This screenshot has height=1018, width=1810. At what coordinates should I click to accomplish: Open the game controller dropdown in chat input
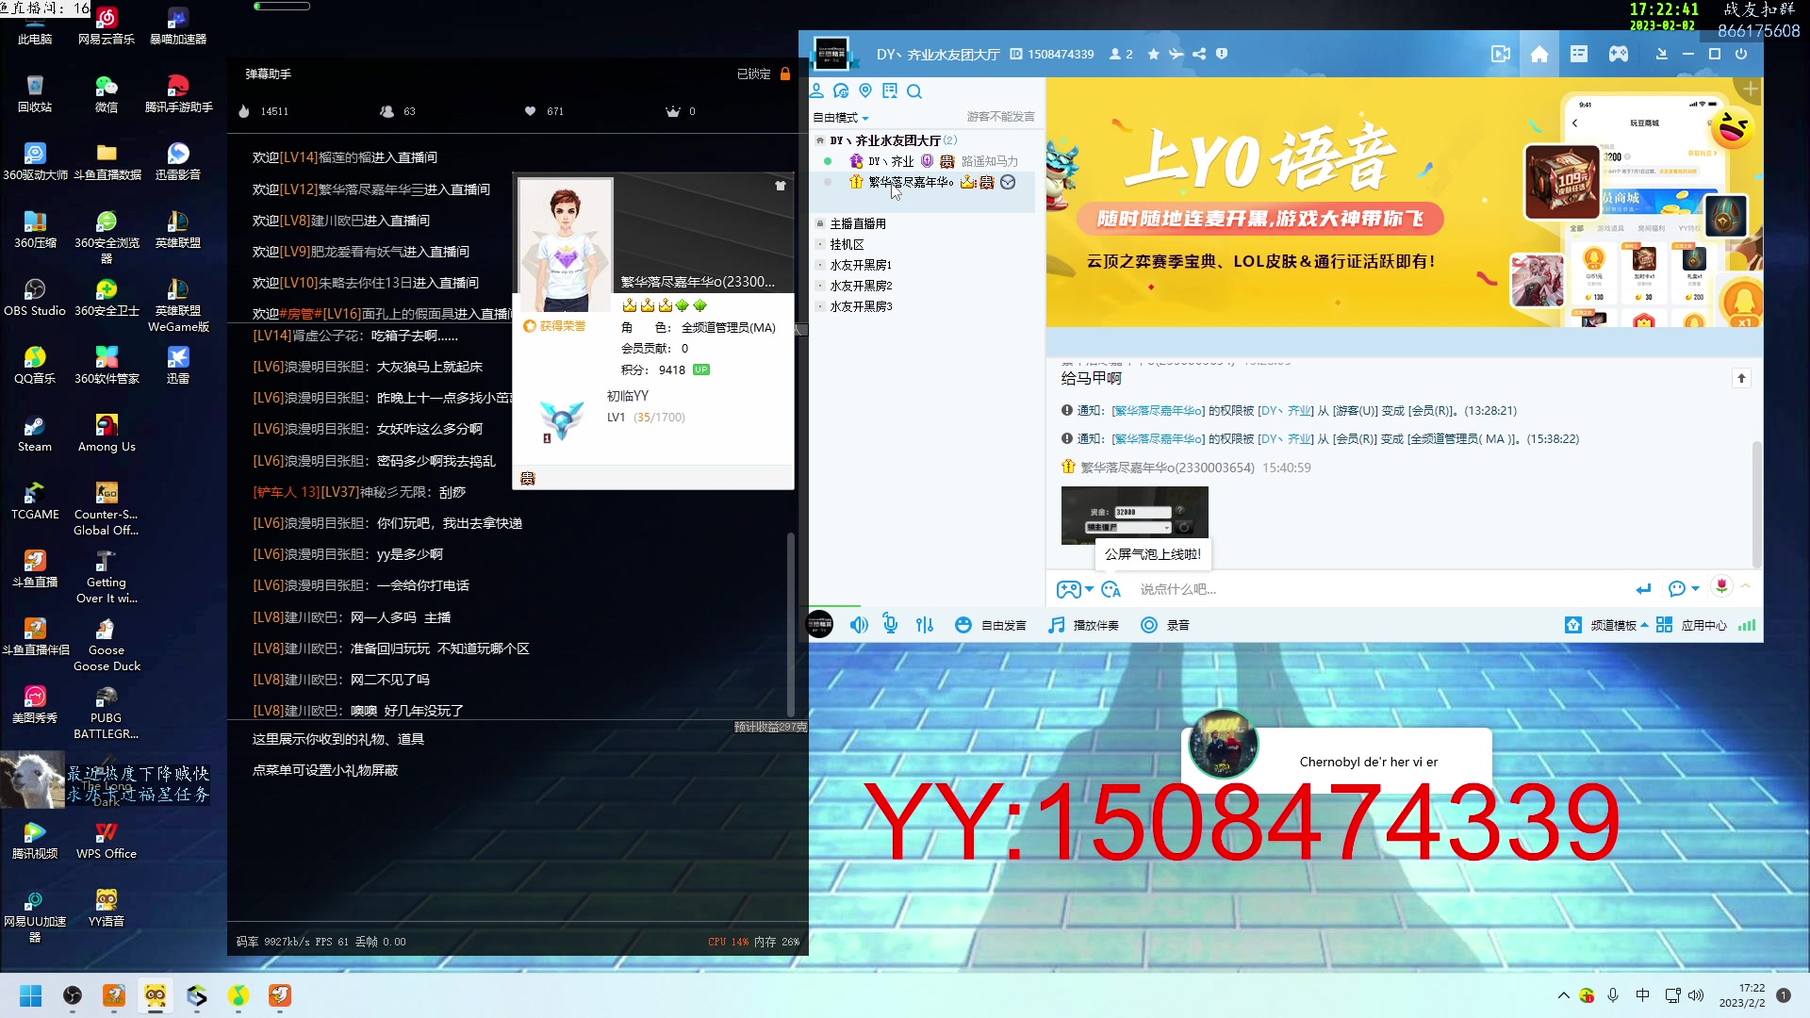pos(1074,589)
